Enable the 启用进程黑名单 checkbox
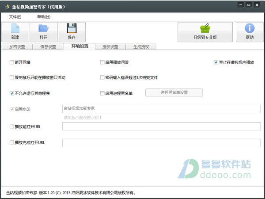Screen dimensions: 265x199 [102, 93]
